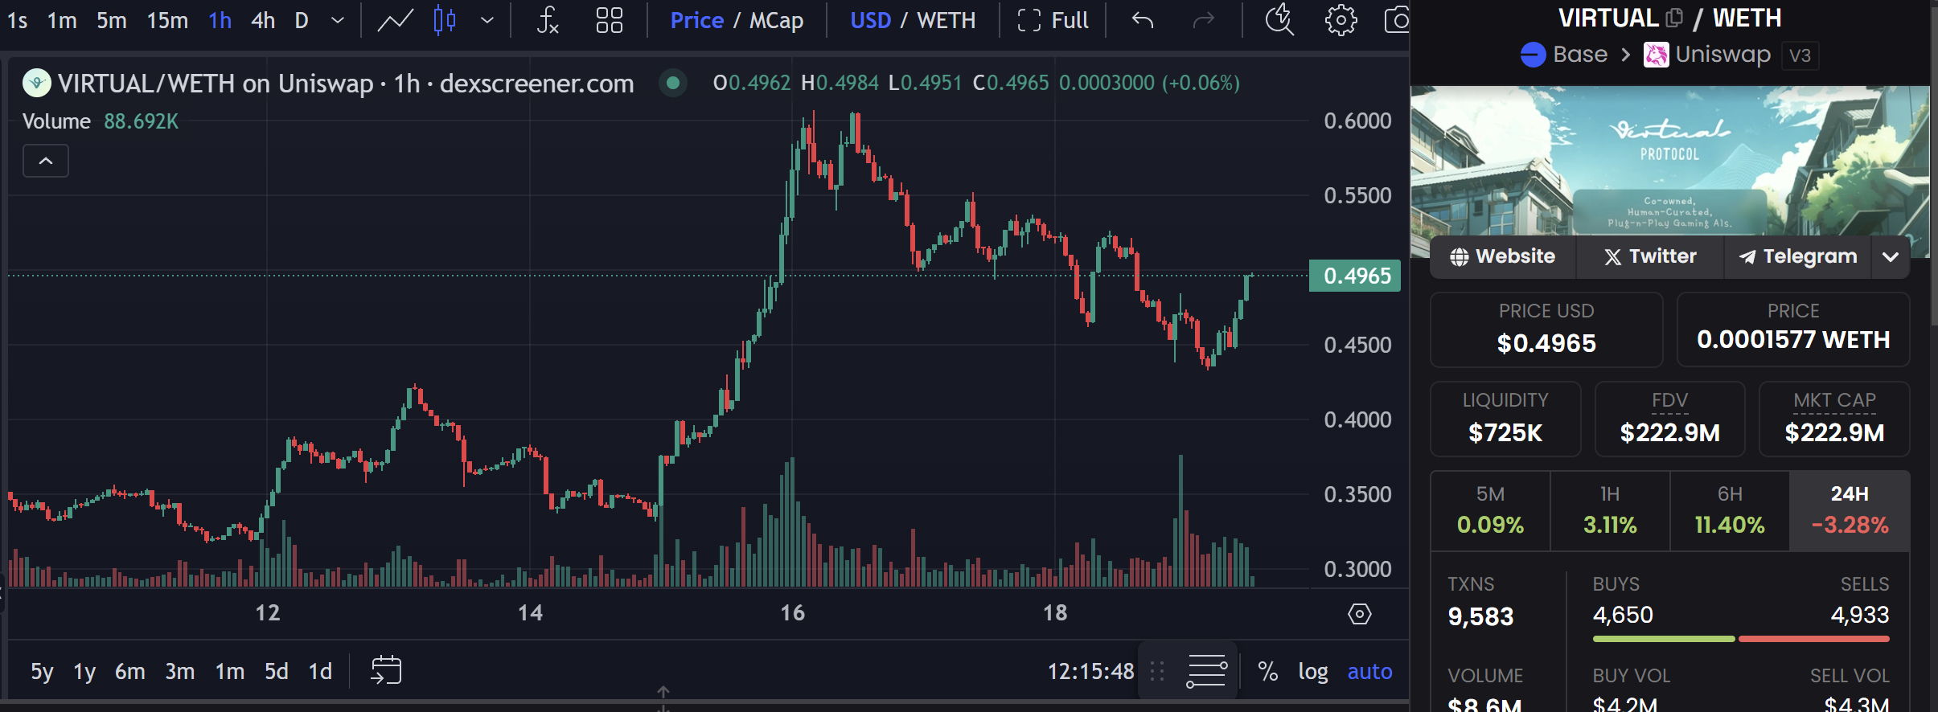This screenshot has height=712, width=1938.
Task: Toggle percent scale on price axis
Action: (1268, 671)
